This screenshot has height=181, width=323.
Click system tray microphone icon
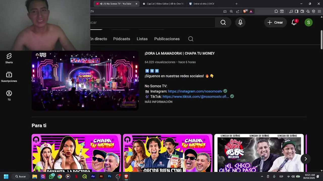274,176
